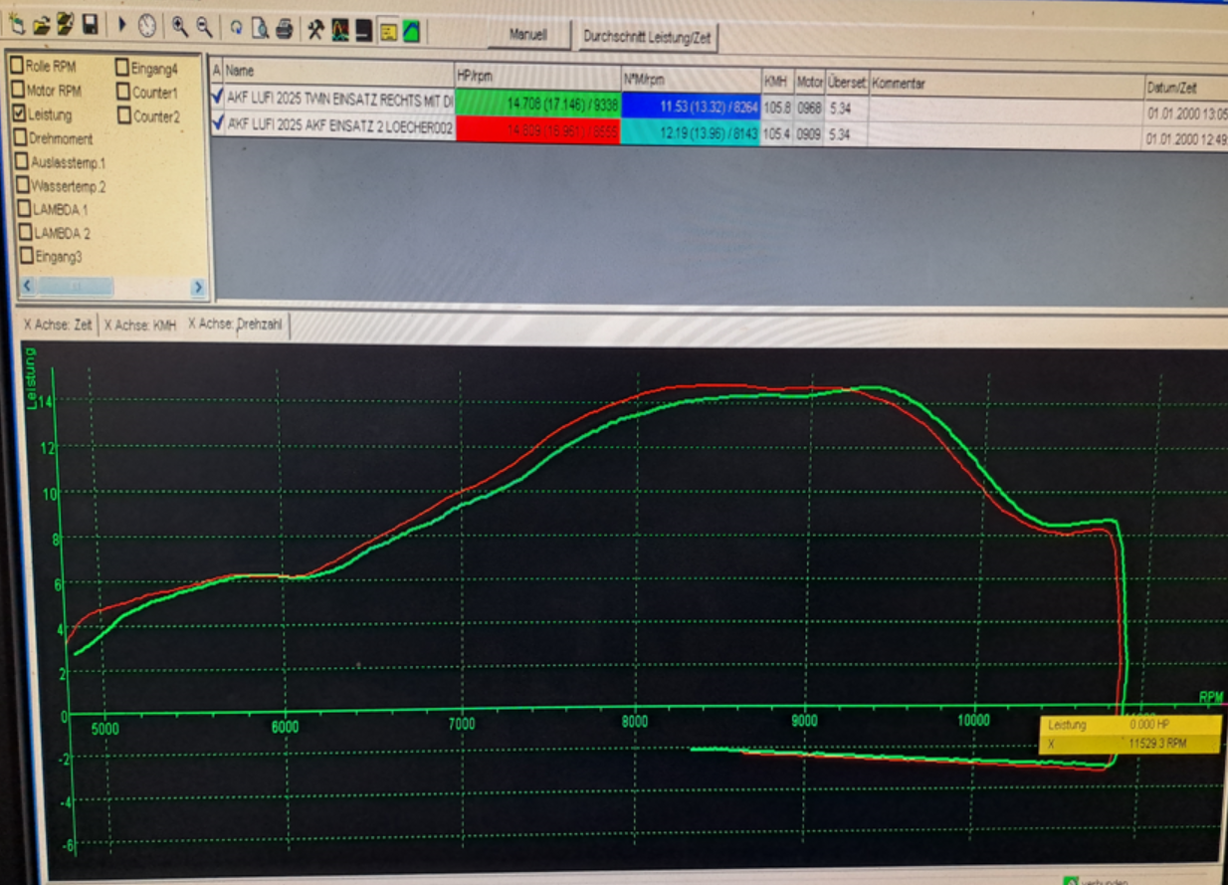Viewport: 1228px width, 885px height.
Task: Print the graph using the printer icon
Action: 284,29
